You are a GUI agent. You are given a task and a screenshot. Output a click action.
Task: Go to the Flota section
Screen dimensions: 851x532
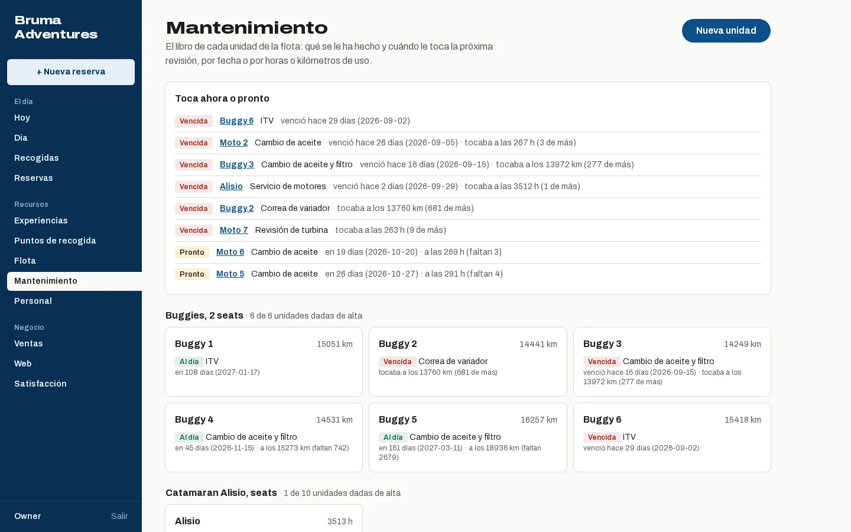(x=71, y=261)
